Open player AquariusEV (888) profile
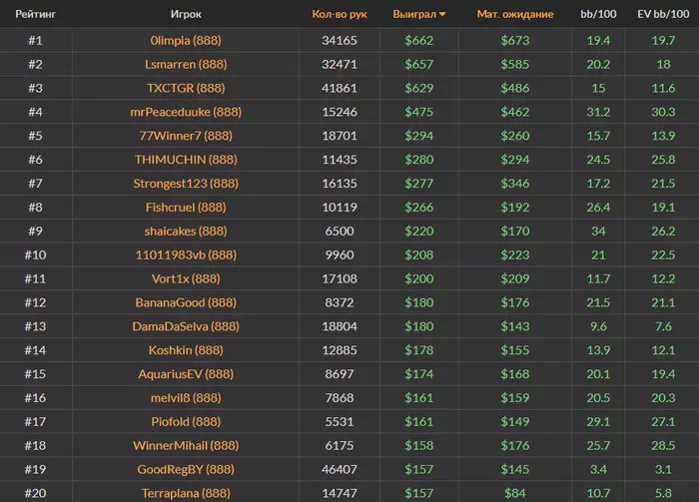This screenshot has width=699, height=502. pyautogui.click(x=186, y=374)
